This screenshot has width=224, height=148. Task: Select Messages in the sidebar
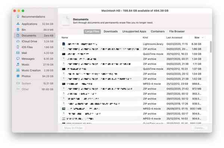35,59
